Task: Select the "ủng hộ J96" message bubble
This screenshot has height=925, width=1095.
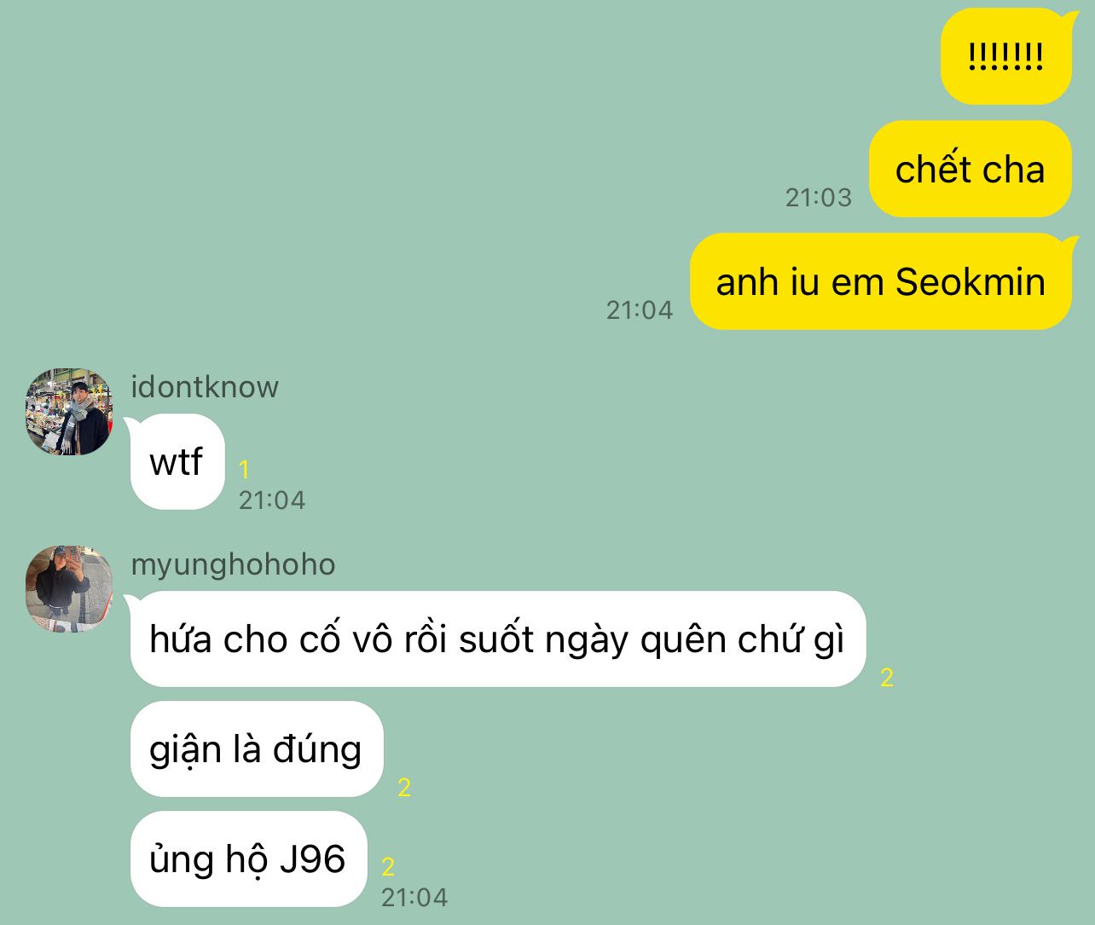Action: pos(248,859)
